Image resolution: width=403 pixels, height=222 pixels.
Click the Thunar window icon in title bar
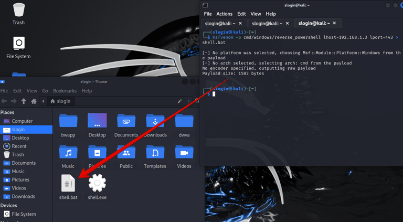point(2,82)
